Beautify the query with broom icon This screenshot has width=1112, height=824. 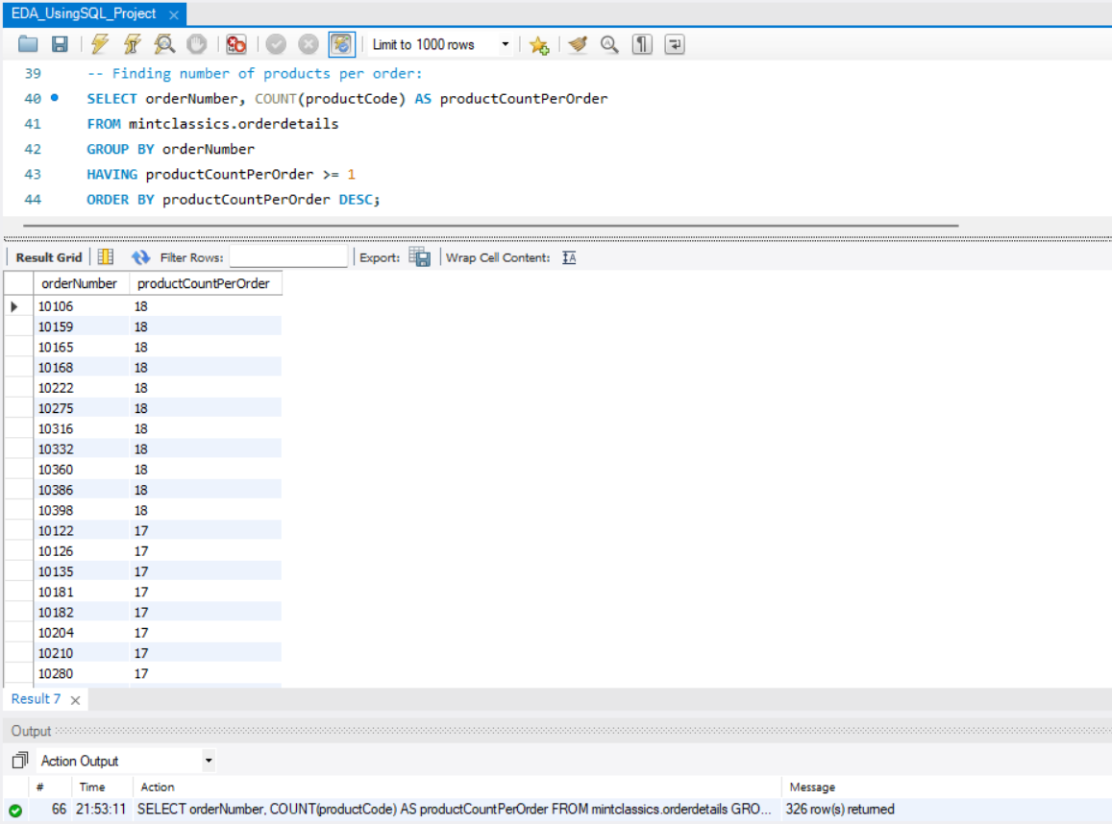578,44
